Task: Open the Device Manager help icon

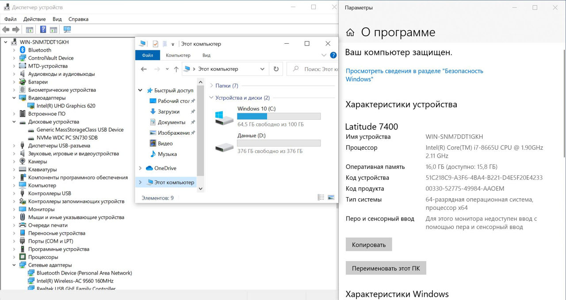Action: point(43,30)
